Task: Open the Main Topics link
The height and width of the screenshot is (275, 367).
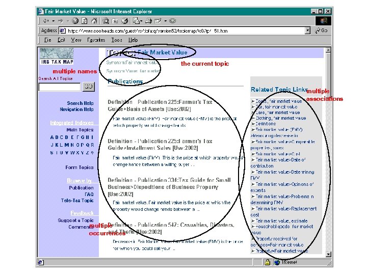Action: [x=80, y=130]
